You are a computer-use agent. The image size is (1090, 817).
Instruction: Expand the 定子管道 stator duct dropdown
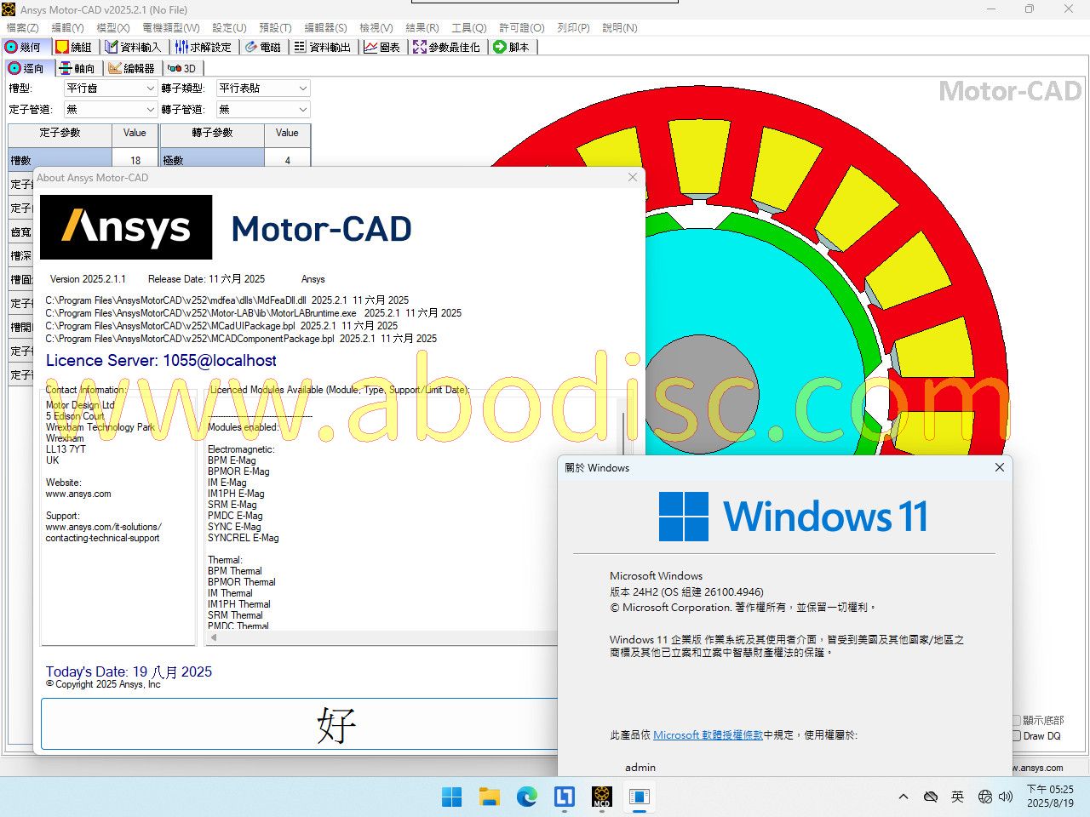pyautogui.click(x=111, y=110)
